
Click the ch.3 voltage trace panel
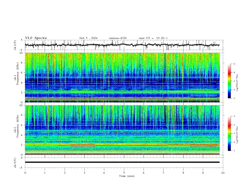pyautogui.click(x=125, y=163)
